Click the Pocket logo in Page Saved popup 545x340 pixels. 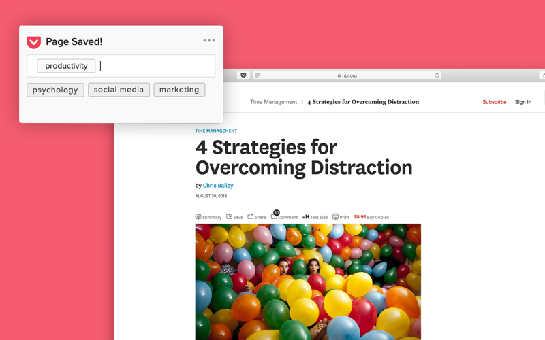coord(33,42)
